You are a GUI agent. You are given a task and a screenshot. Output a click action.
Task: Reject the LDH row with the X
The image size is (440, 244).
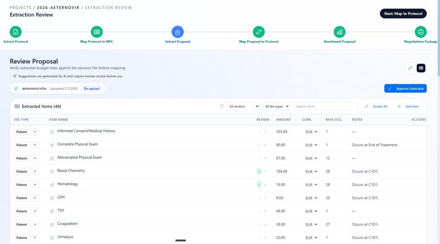(265, 198)
